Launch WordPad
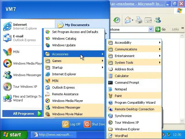Viewport: 185px width, 139px height. [x=134, y=136]
